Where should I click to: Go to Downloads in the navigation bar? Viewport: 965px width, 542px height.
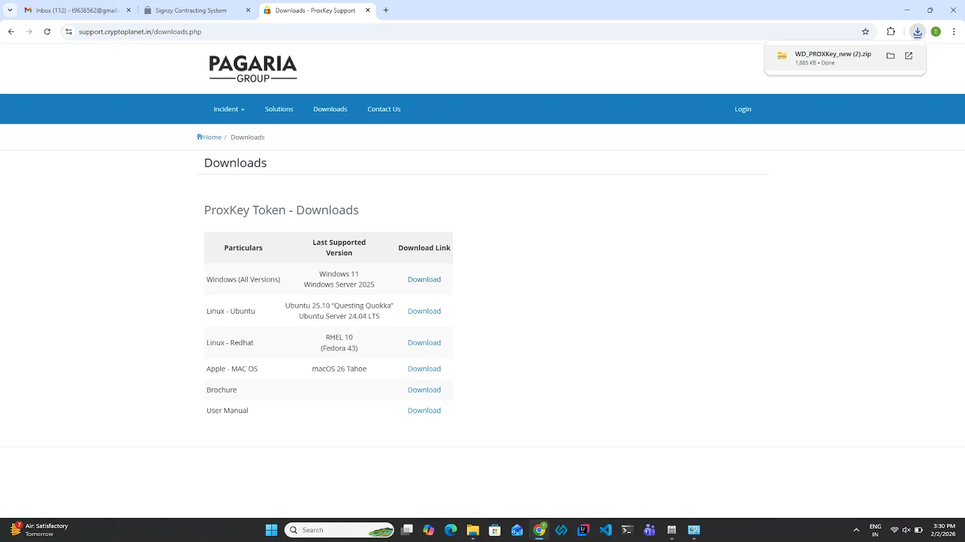331,109
